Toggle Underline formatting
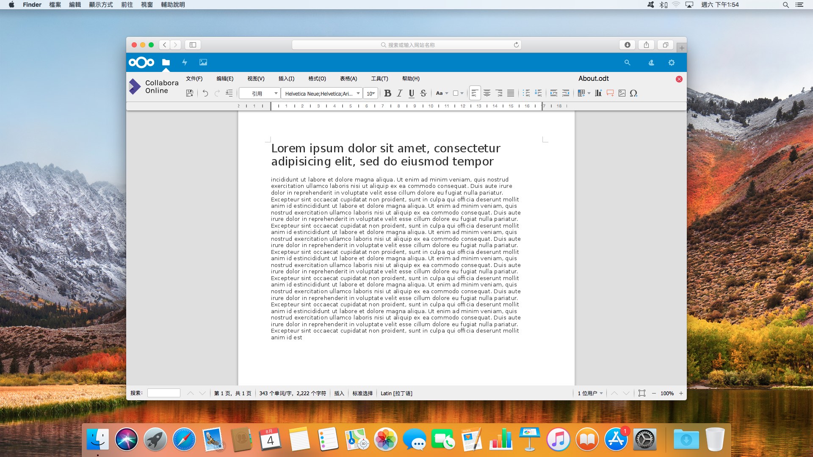The width and height of the screenshot is (813, 457). click(x=411, y=93)
